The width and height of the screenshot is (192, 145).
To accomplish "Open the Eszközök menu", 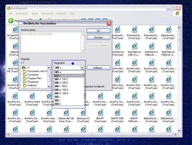I will click(x=61, y=14).
